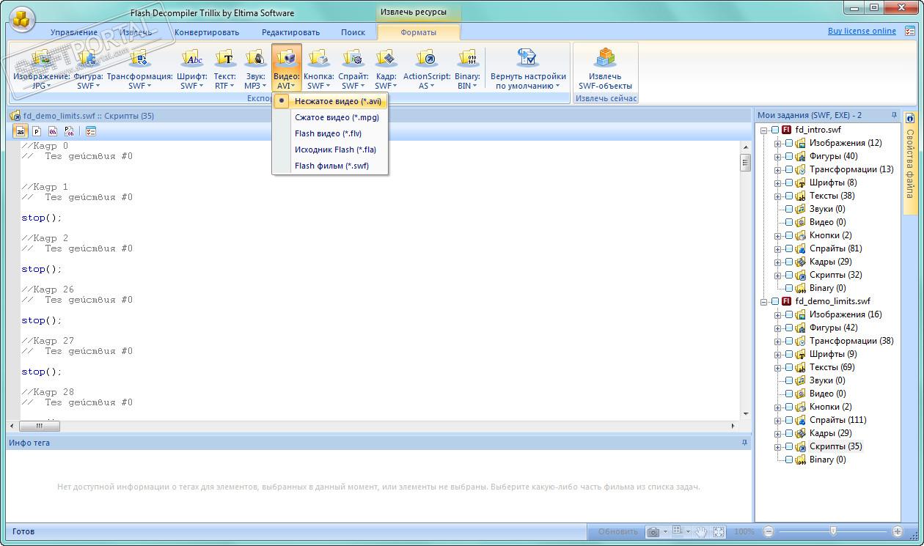Screen dimensions: 924x546
Task: Check the Спрайты (81) checkbox
Action: [x=789, y=248]
